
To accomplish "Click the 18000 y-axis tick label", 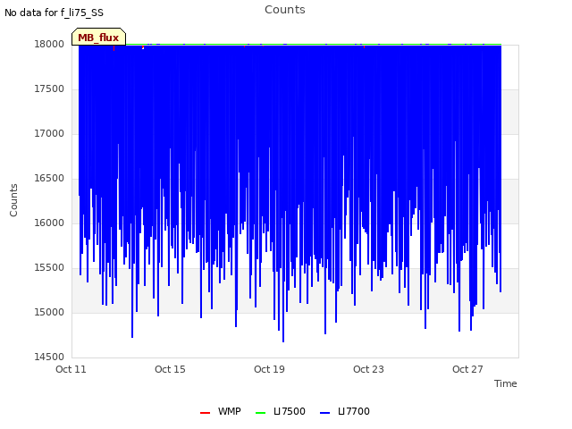I will (x=49, y=45).
